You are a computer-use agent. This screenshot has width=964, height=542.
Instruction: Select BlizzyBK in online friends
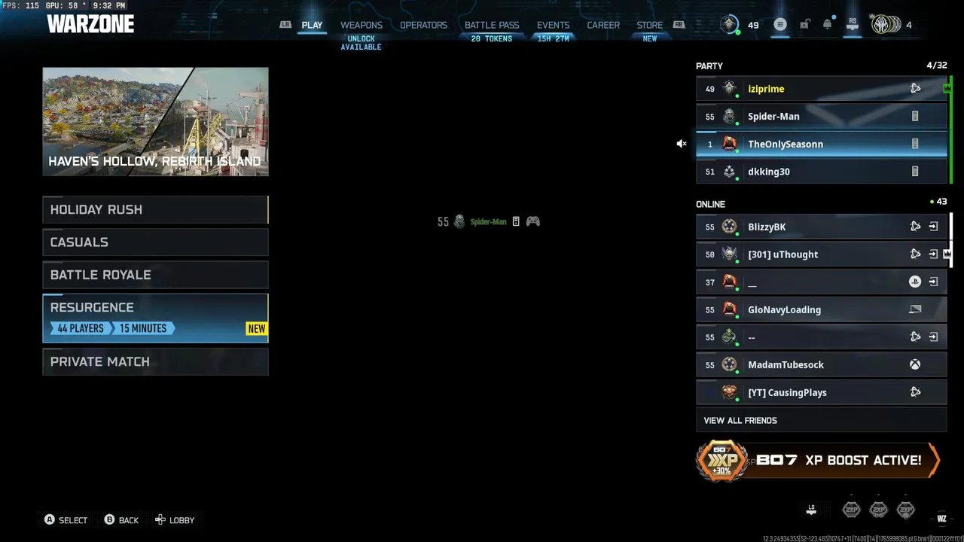822,227
